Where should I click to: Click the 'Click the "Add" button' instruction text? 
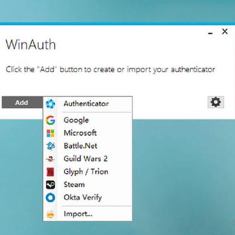[110, 69]
